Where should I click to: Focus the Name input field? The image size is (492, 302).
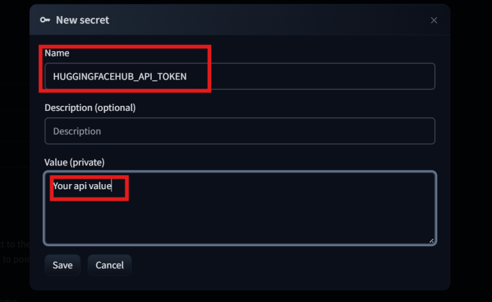pyautogui.click(x=240, y=76)
